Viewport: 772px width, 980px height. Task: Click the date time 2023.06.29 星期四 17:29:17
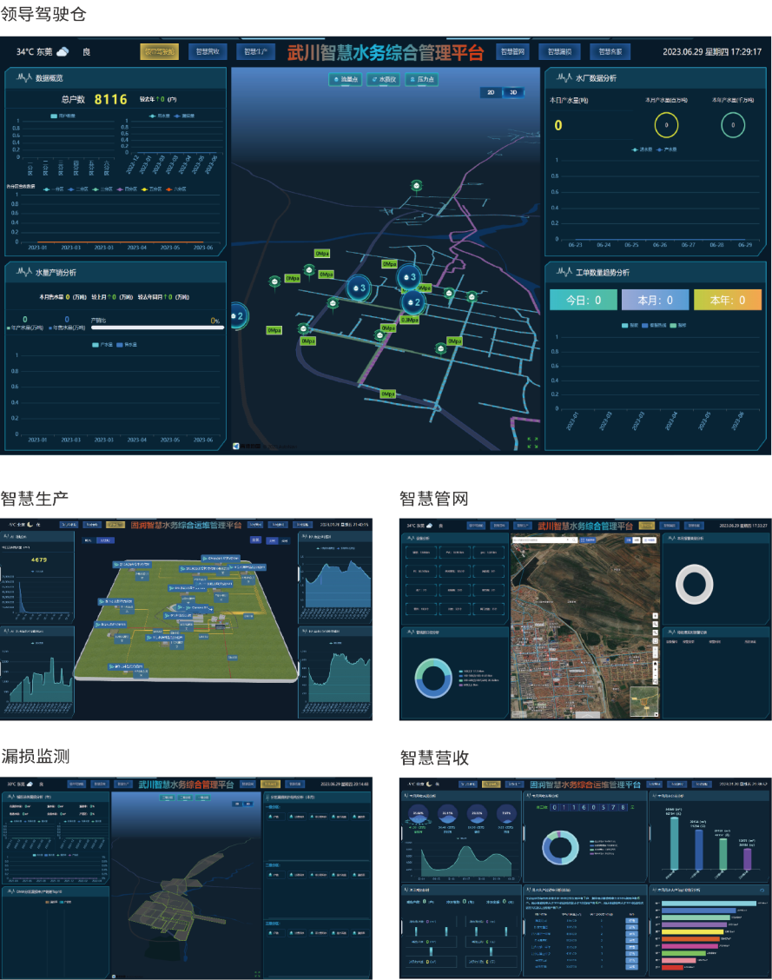coord(712,52)
